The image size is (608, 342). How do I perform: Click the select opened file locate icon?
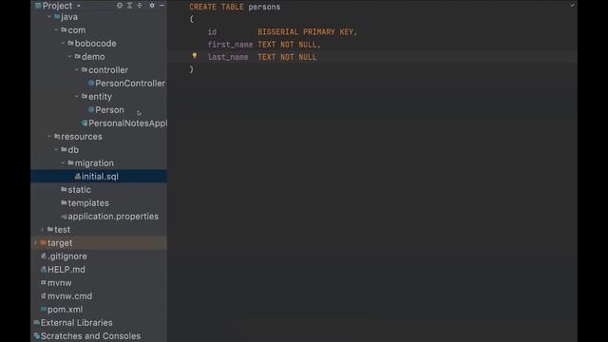pyautogui.click(x=120, y=6)
